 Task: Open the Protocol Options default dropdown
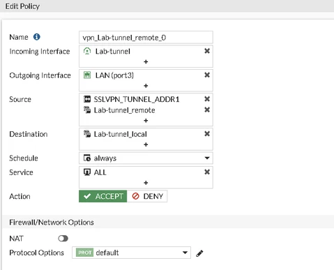pyautogui.click(x=131, y=253)
